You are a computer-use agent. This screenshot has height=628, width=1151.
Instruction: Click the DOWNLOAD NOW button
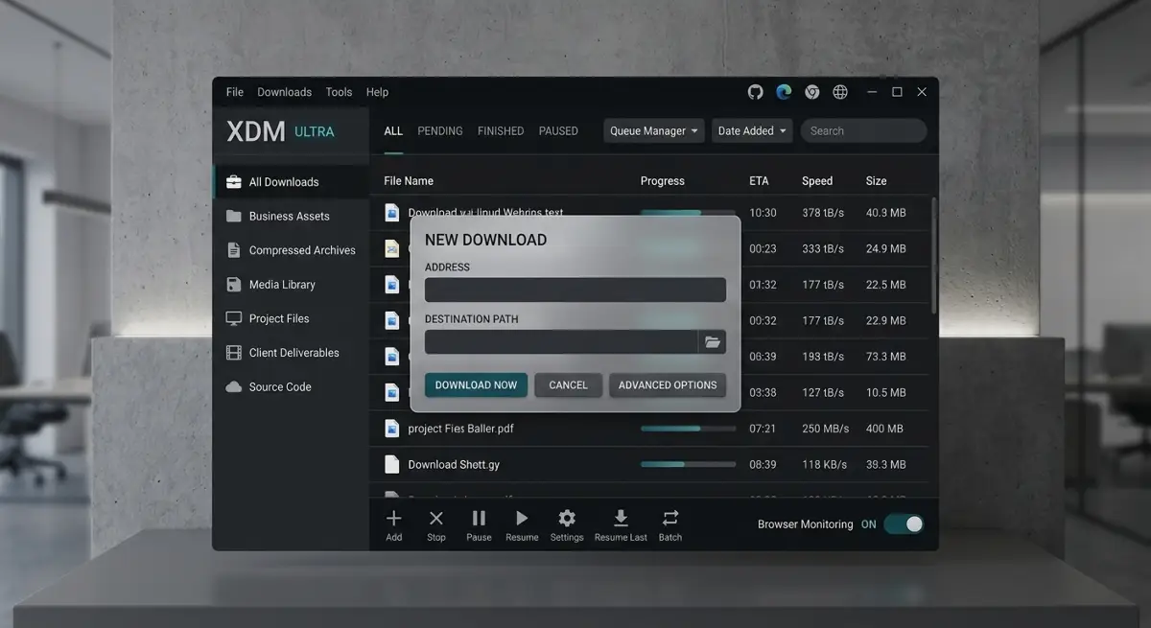[x=476, y=385]
